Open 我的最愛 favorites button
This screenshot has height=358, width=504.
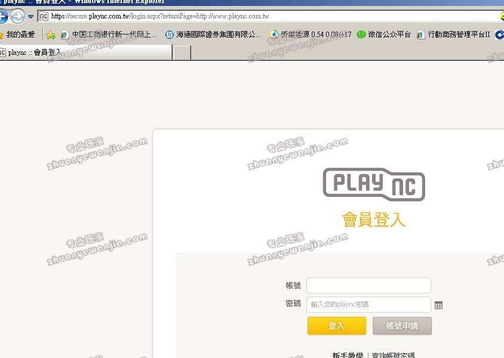point(18,35)
